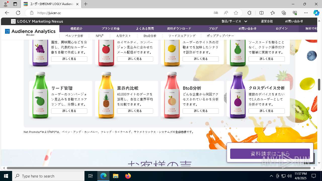Viewport: 322px width, 181px height.
Task: Open the Copilot sidebar icon
Action: pos(316,13)
